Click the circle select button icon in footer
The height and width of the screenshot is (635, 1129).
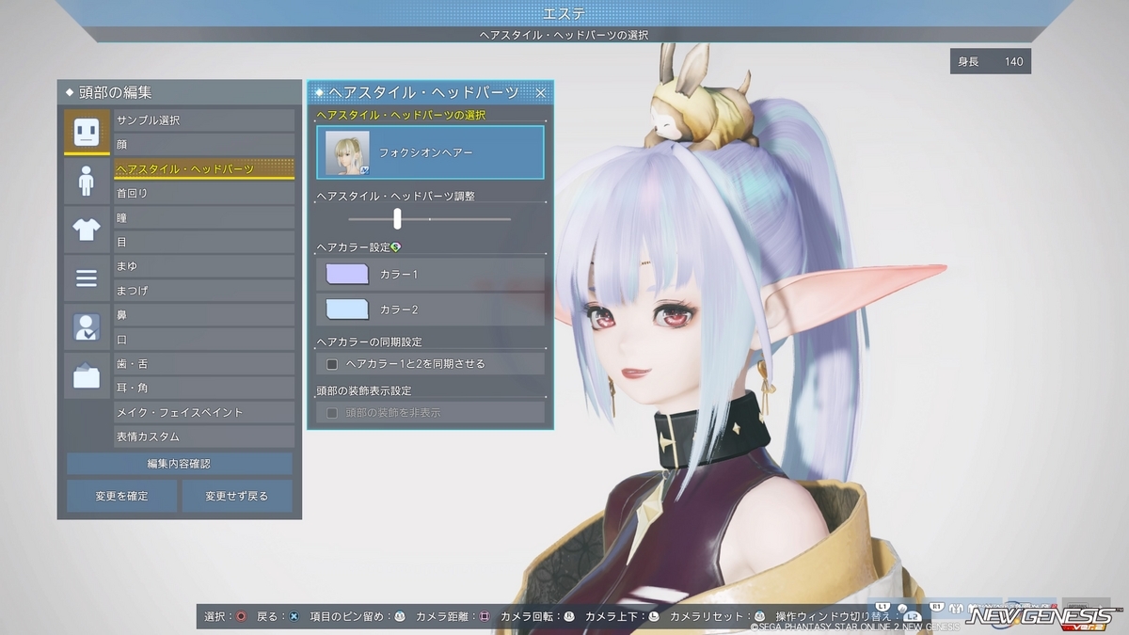coord(242,616)
